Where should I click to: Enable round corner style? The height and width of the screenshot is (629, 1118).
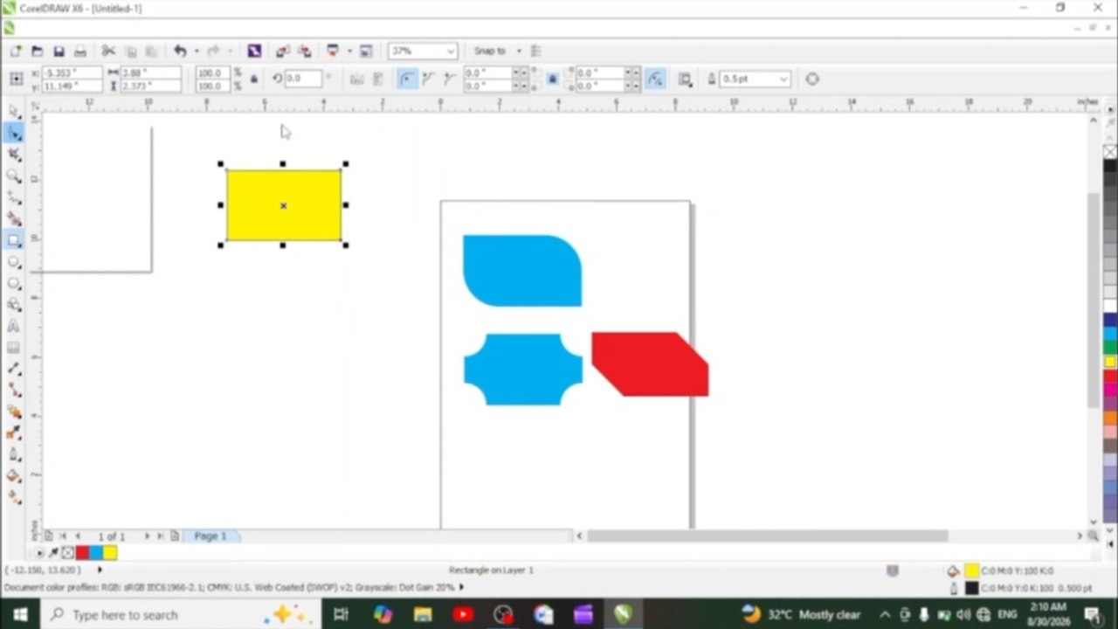click(x=407, y=79)
